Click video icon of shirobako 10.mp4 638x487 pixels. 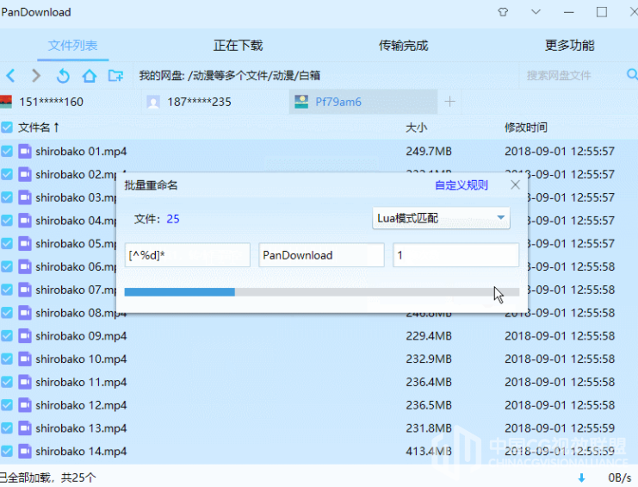[25, 359]
